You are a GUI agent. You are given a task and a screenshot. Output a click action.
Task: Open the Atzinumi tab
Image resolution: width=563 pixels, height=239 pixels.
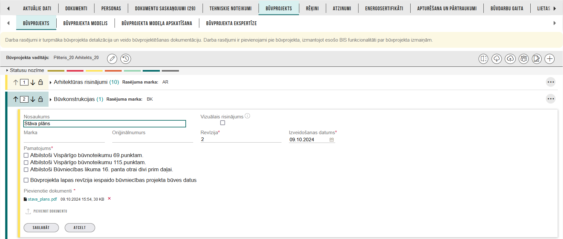click(342, 8)
